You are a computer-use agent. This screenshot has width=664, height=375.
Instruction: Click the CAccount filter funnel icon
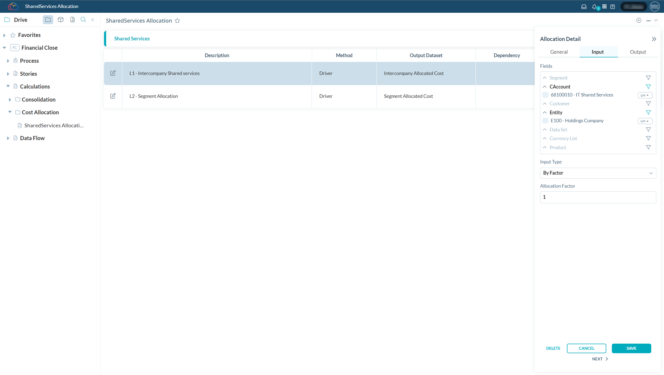pos(648,87)
